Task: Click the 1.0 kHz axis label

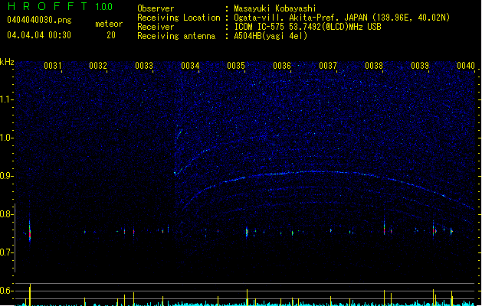Action: click(x=7, y=138)
